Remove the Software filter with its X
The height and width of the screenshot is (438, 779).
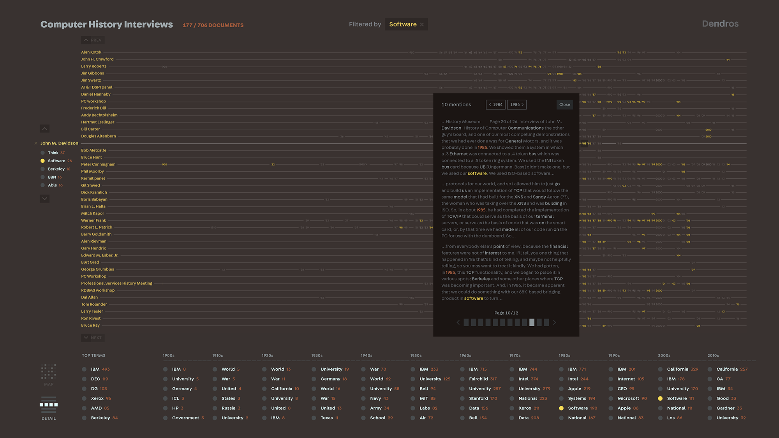422,25
